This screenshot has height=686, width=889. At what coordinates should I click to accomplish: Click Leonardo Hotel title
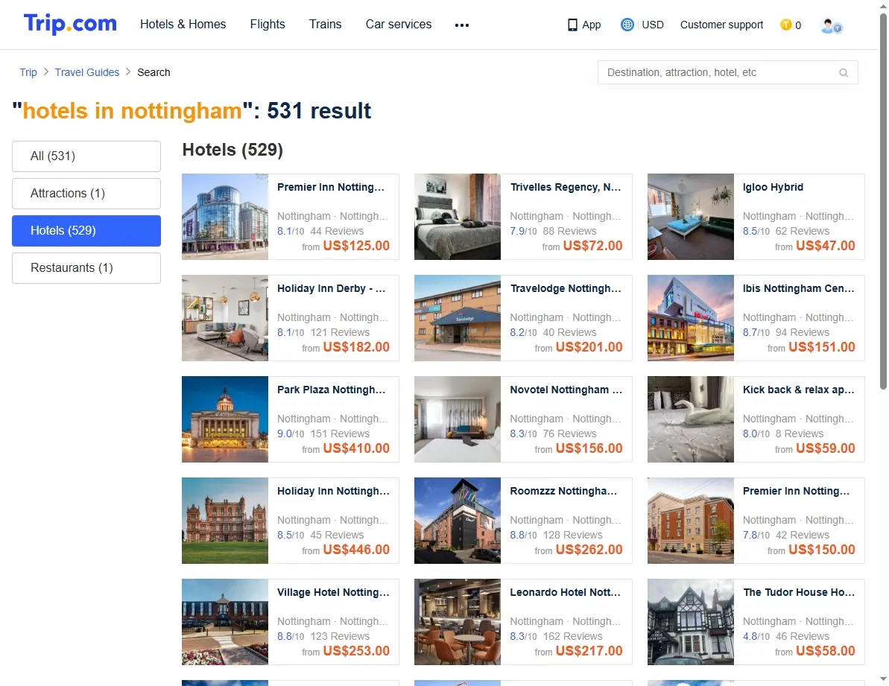(566, 593)
